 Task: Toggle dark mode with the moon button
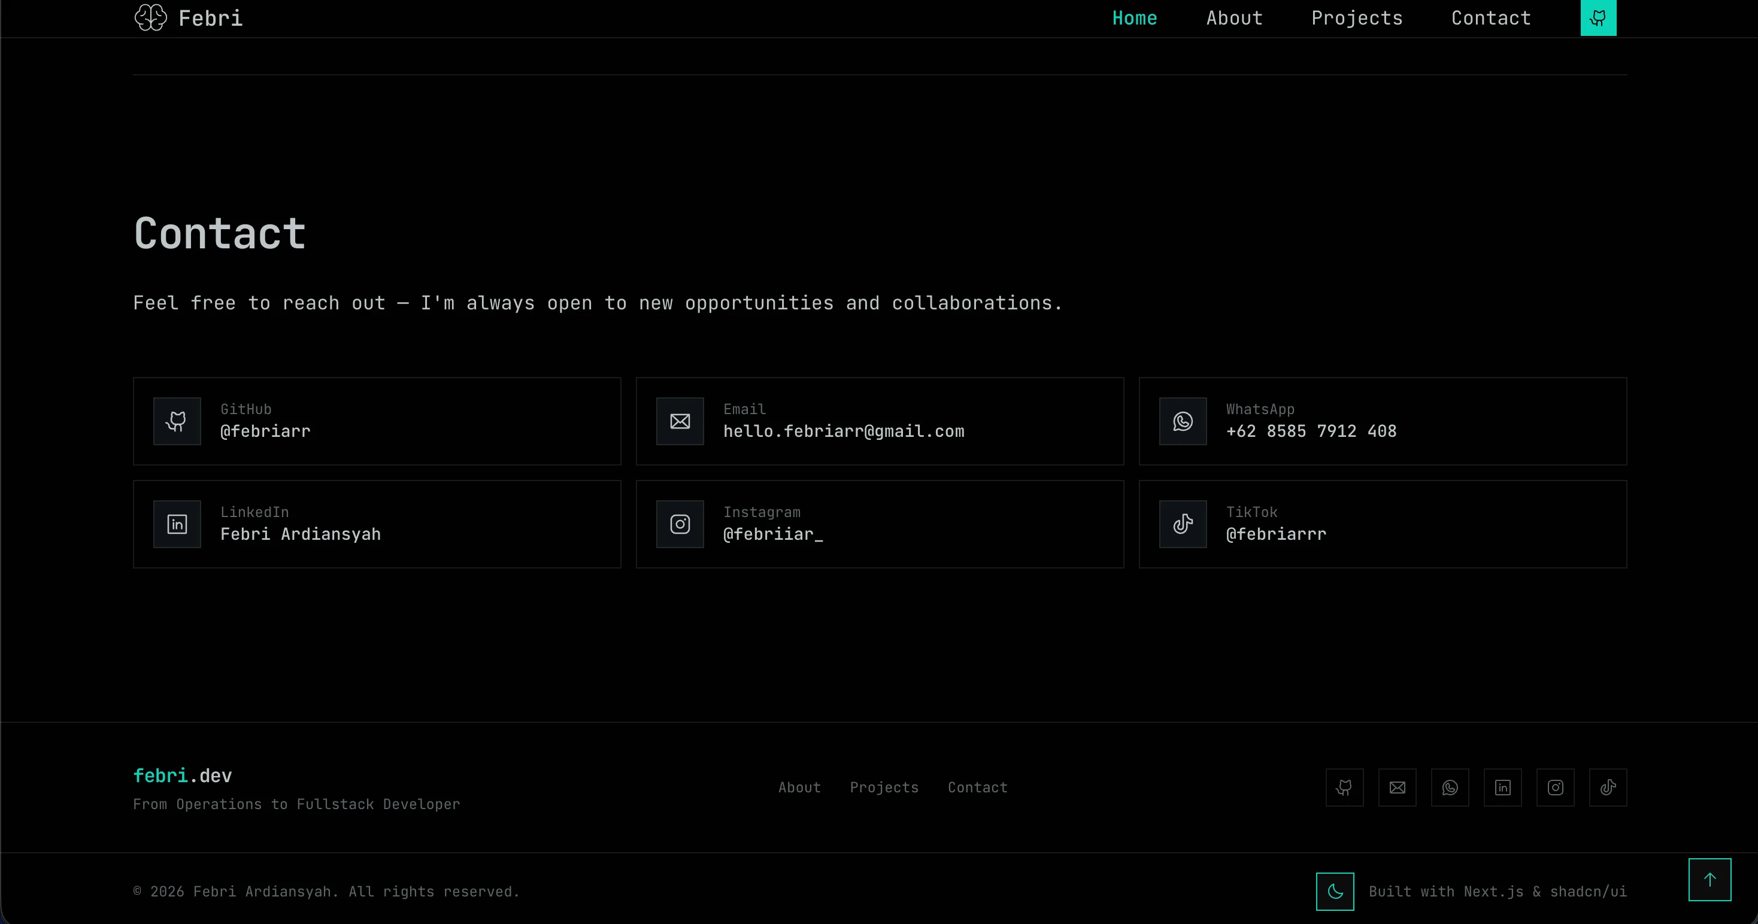(x=1335, y=891)
